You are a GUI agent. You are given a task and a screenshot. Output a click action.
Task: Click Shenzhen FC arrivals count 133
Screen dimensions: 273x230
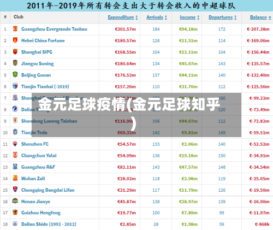coord(156,144)
